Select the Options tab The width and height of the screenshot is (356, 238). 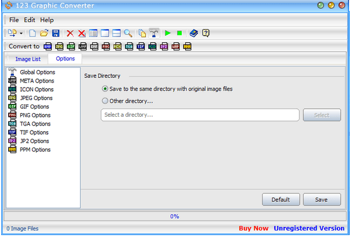point(66,59)
